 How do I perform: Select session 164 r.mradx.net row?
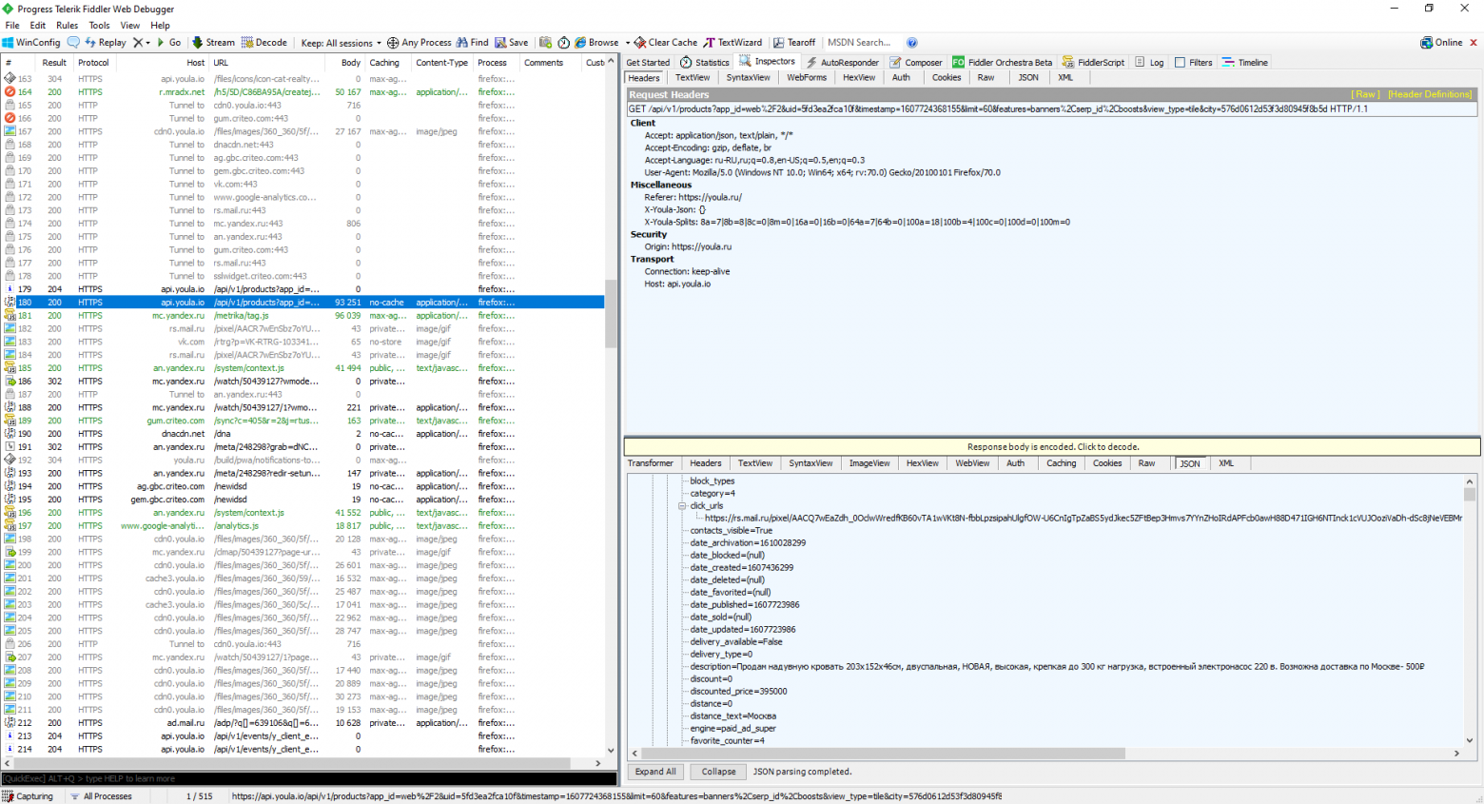pos(303,92)
